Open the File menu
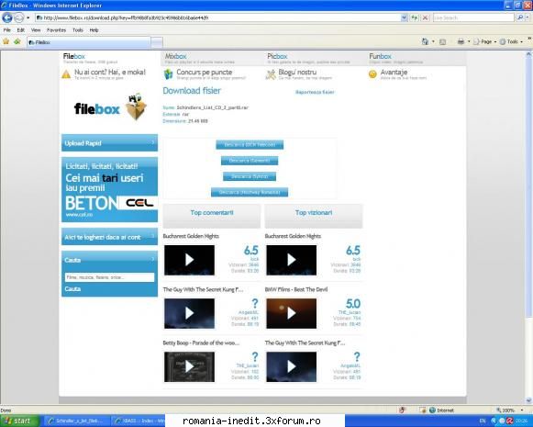Viewport: 533px width, 427px height. 7,30
